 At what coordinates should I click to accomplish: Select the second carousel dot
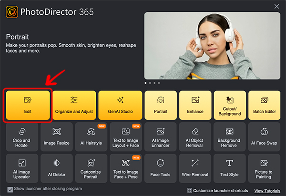[150, 83]
